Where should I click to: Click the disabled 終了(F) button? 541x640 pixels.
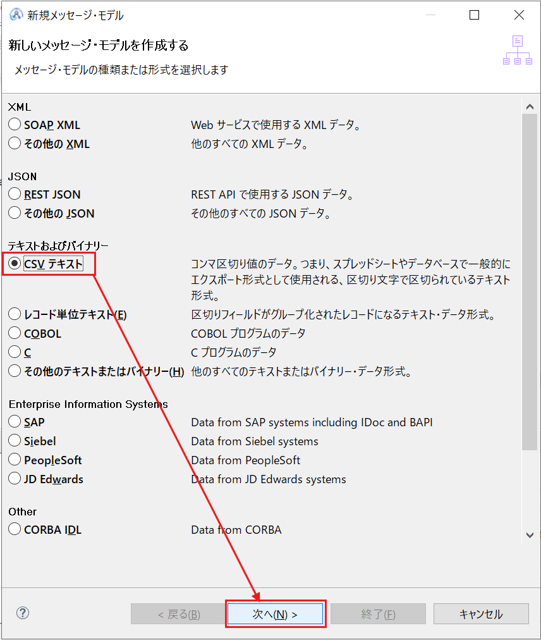[x=378, y=614]
